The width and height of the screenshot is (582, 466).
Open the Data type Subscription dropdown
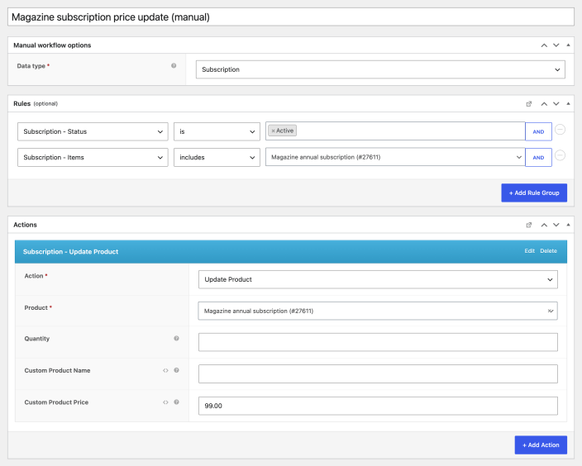coord(380,69)
